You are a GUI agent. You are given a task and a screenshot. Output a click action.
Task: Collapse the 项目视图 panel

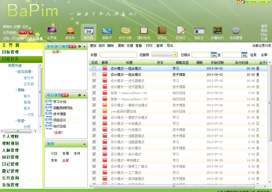point(84,95)
